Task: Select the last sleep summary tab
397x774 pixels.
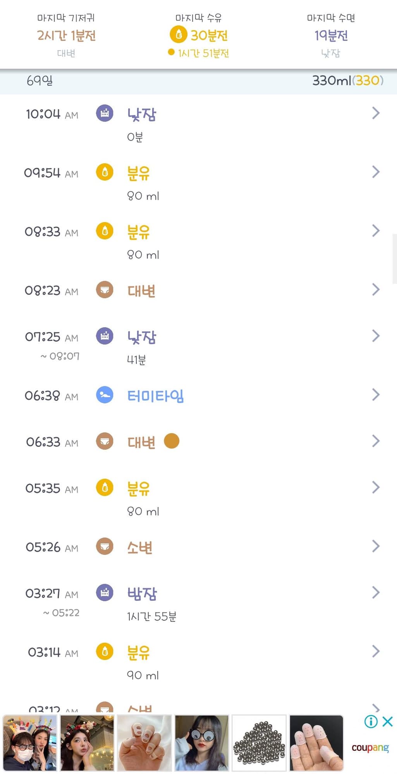Action: [x=331, y=35]
